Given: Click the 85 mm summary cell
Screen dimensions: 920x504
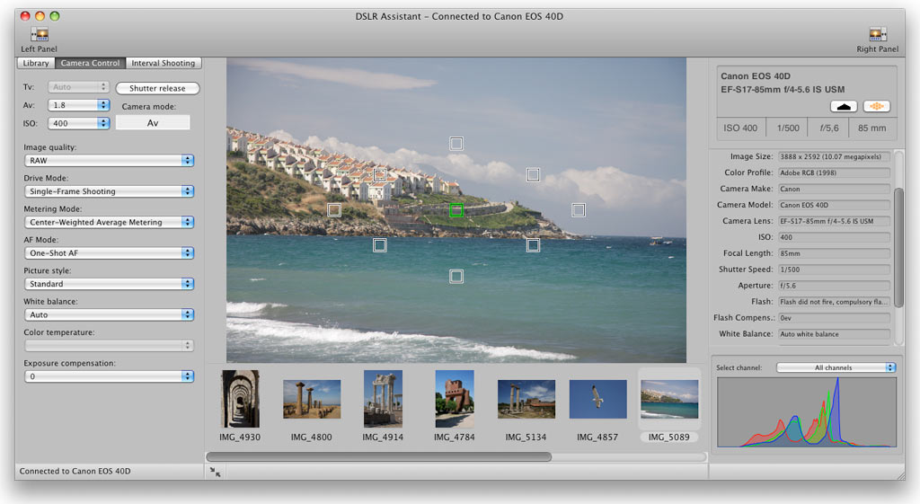Looking at the screenshot, I should [871, 128].
